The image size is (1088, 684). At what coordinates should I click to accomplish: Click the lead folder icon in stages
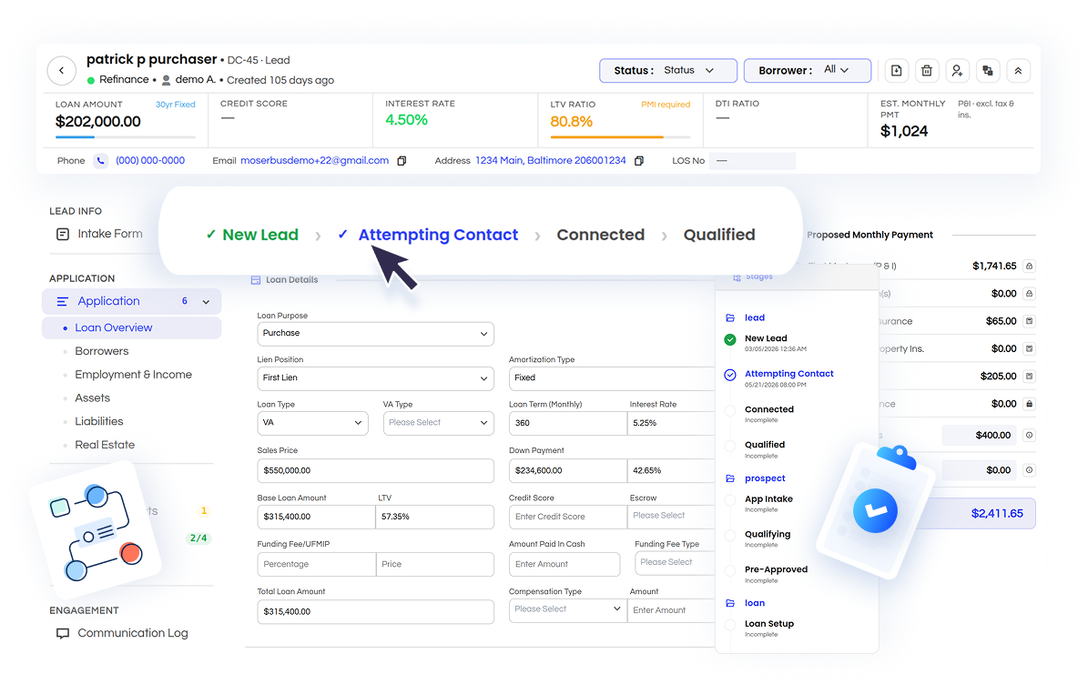[x=730, y=318]
